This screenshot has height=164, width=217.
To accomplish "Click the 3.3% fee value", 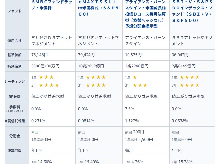I will click(130, 109).
